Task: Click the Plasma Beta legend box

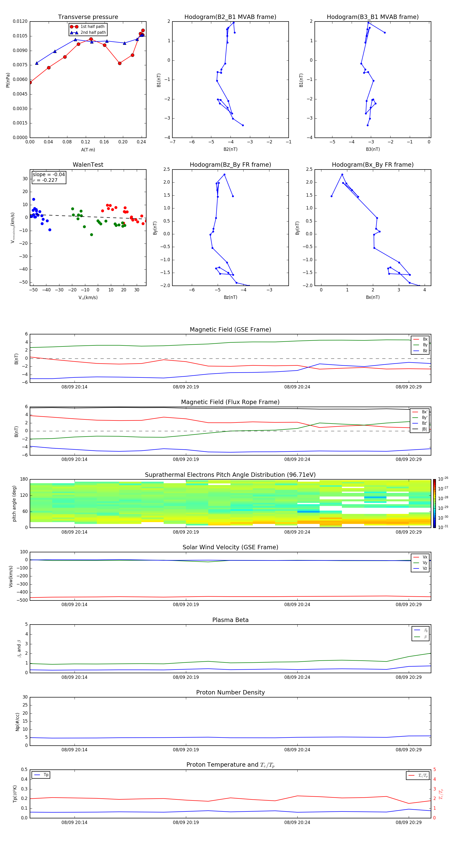Action: 421,633
